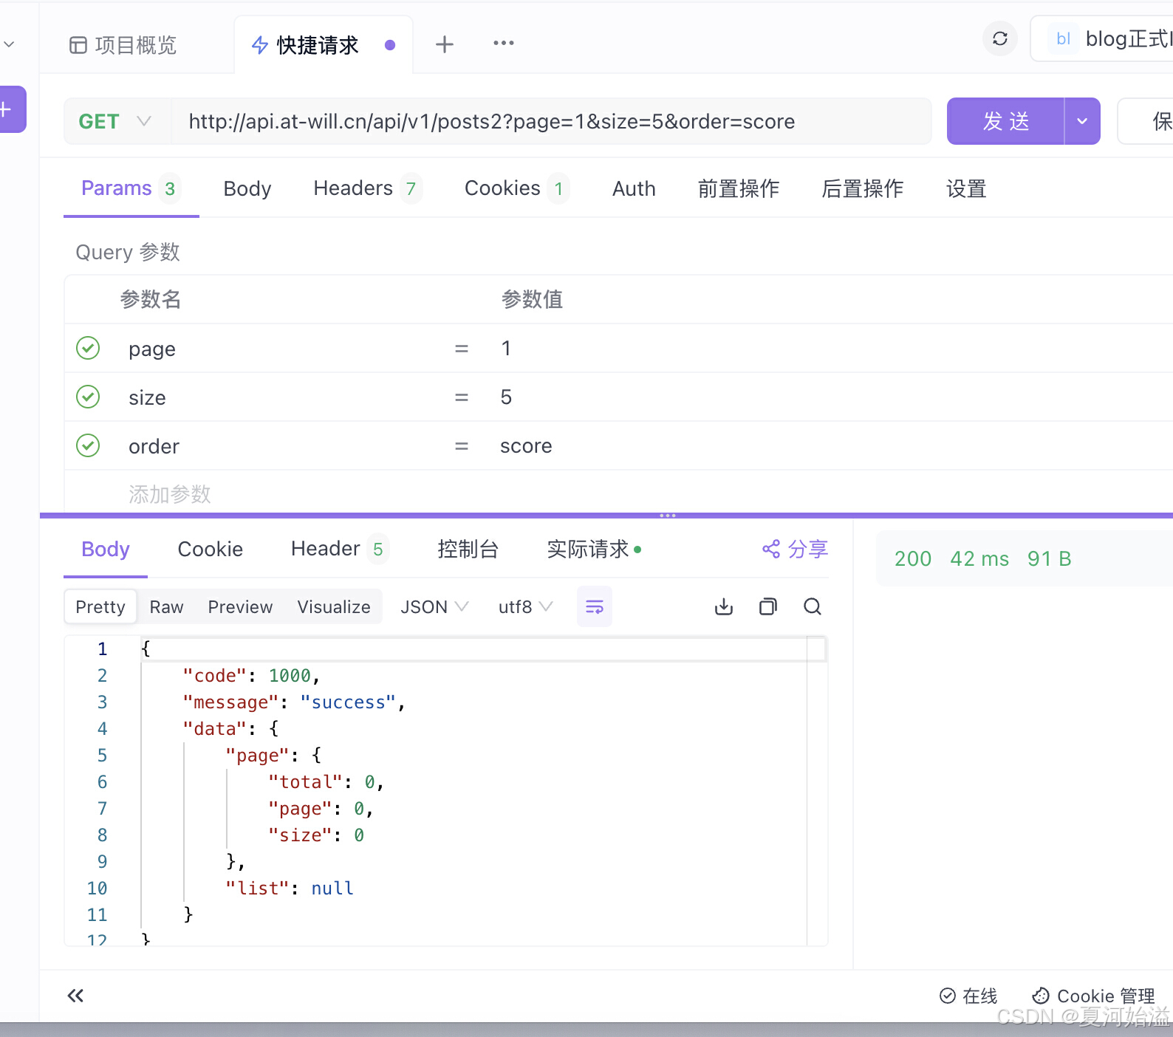
Task: Click the 91 B response size
Action: click(x=1049, y=558)
